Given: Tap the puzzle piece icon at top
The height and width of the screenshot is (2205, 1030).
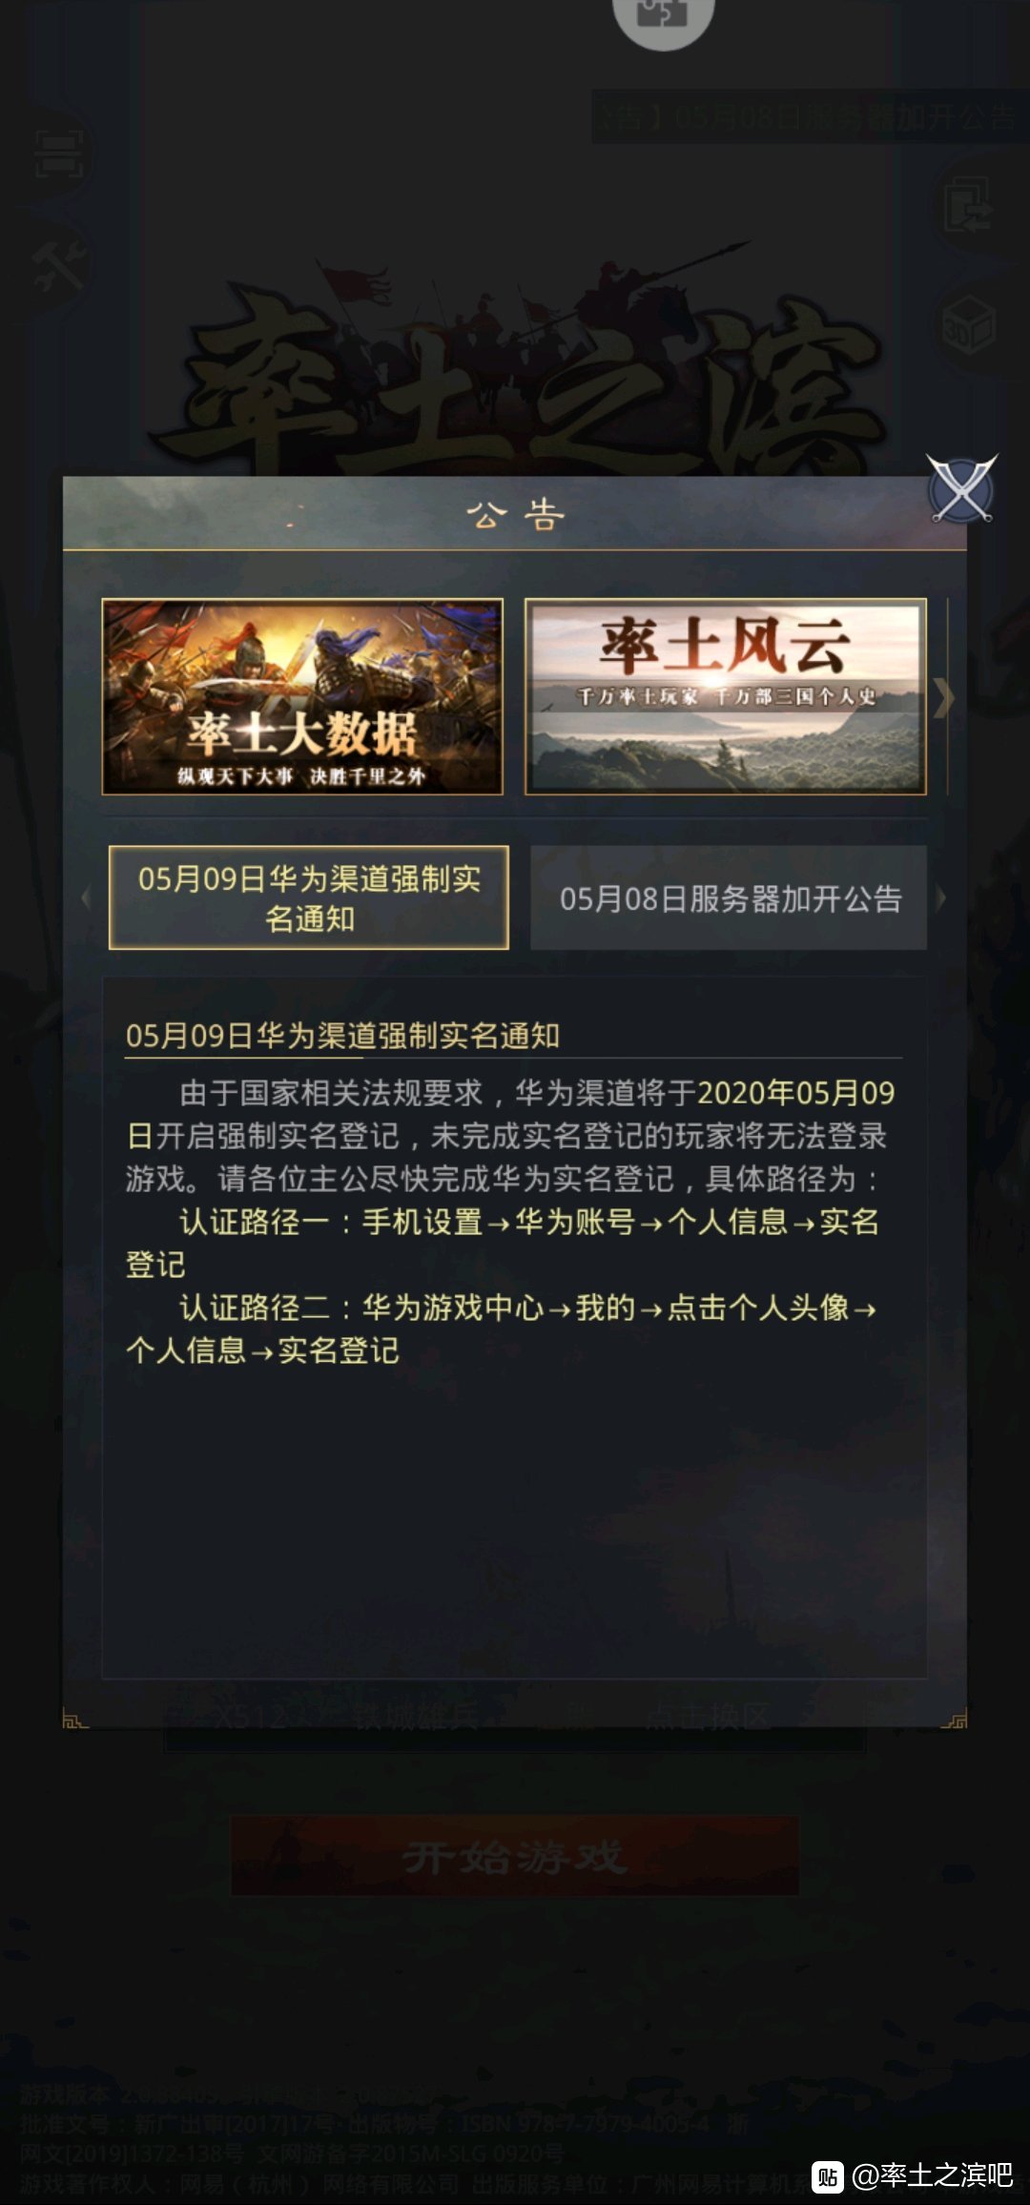Looking at the screenshot, I should pos(663,16).
